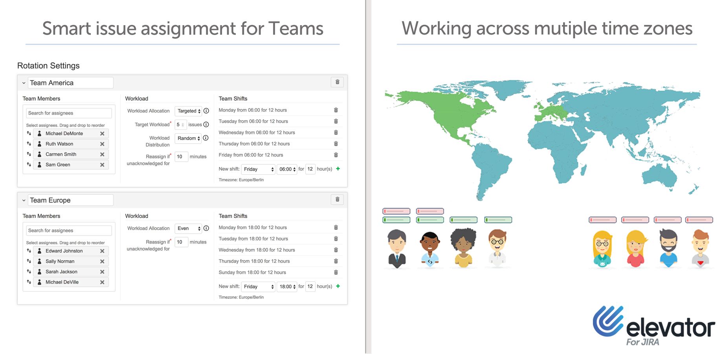Collapse the Team Europe section
This screenshot has height=354, width=723.
pyautogui.click(x=24, y=200)
